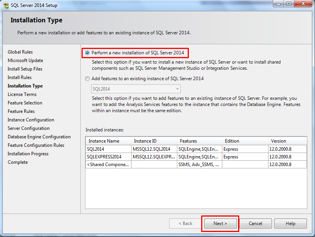Go to the Microsoft Update step
Screen dimensions: 315x237
(x=25, y=61)
